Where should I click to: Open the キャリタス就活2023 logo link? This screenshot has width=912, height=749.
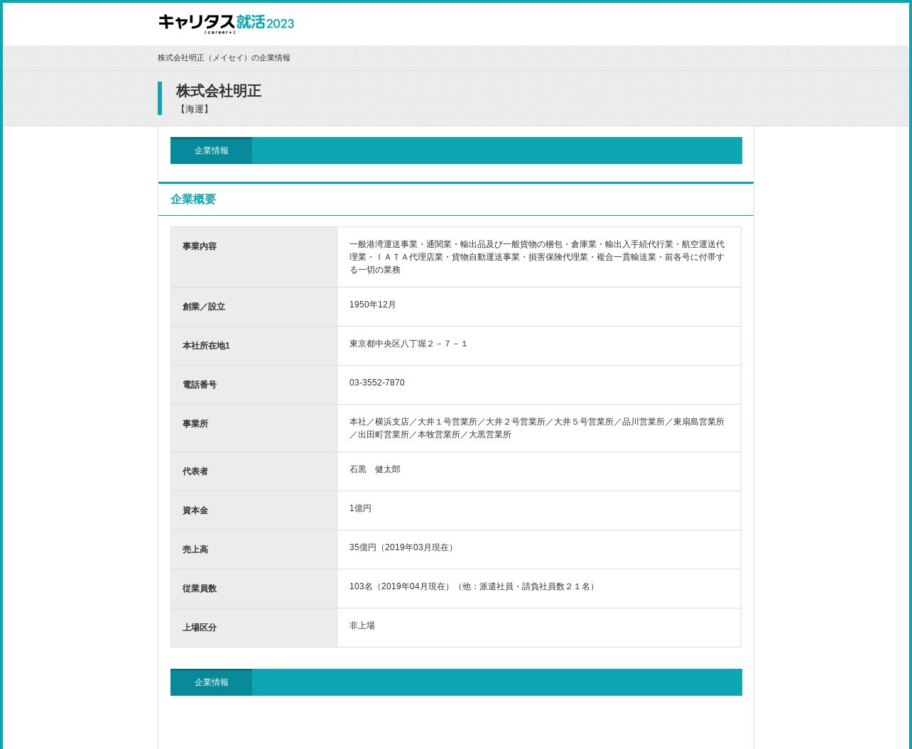(x=226, y=23)
